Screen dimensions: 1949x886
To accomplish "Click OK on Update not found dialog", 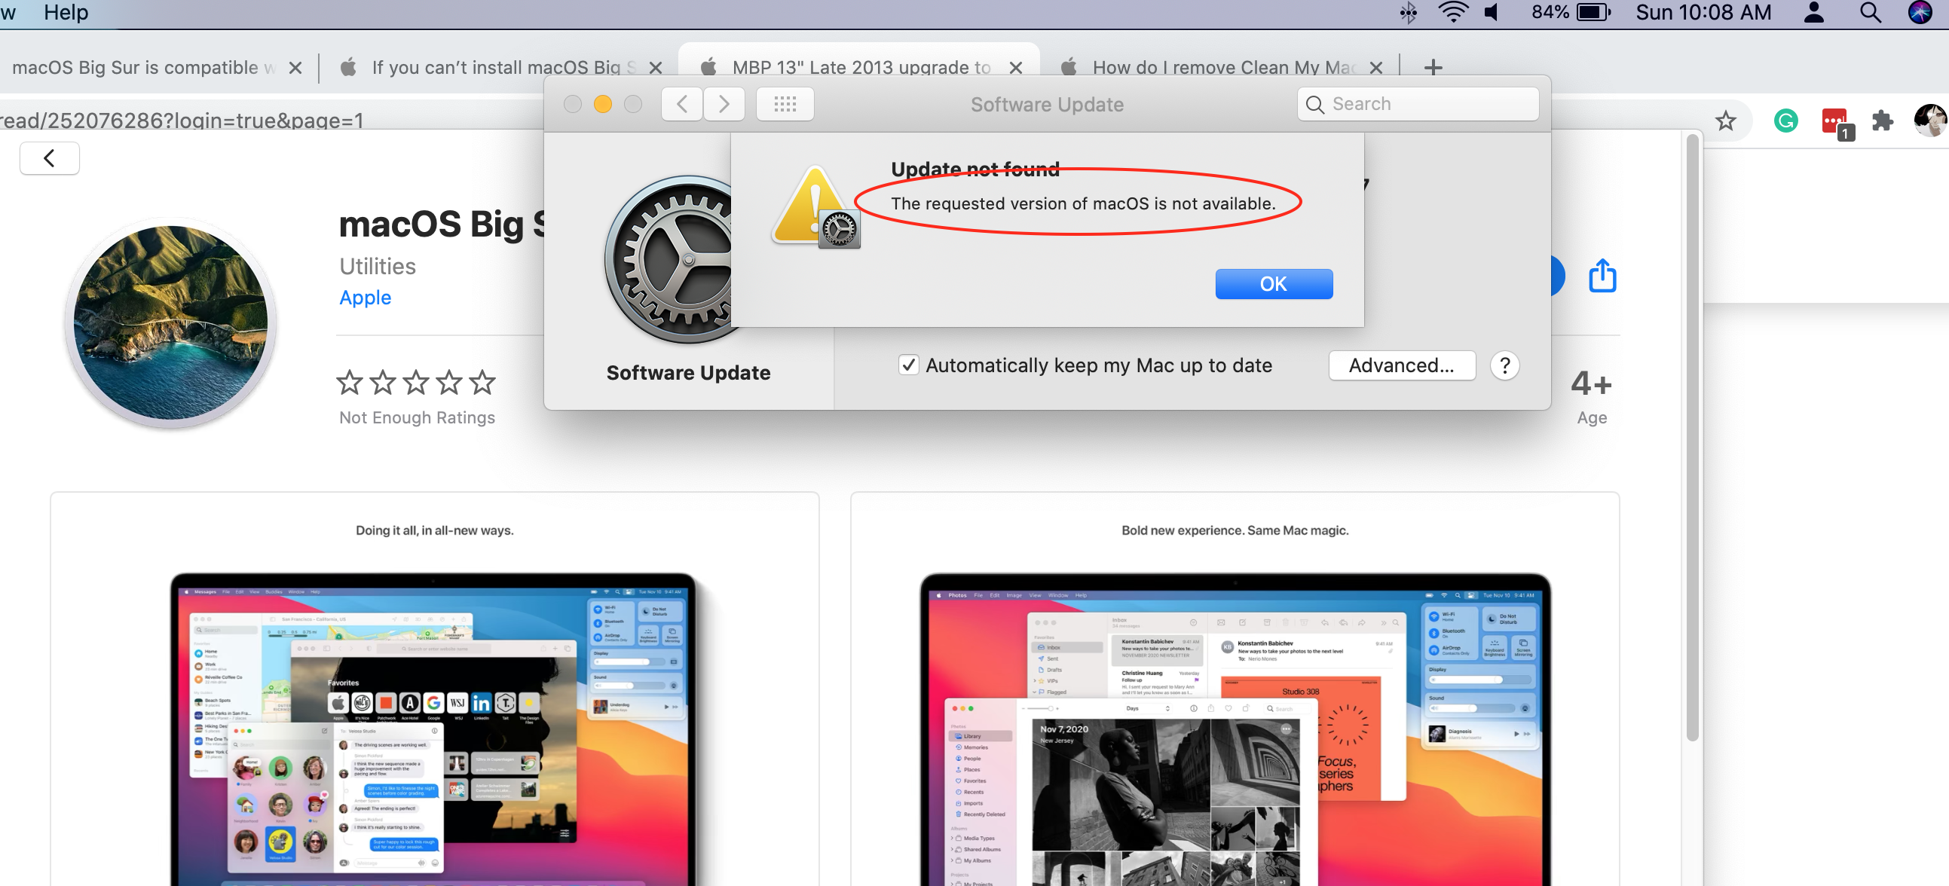I will click(1274, 284).
